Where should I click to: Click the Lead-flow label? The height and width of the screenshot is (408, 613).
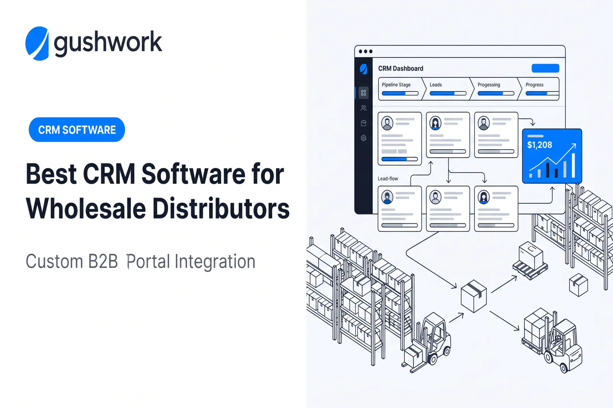[388, 178]
